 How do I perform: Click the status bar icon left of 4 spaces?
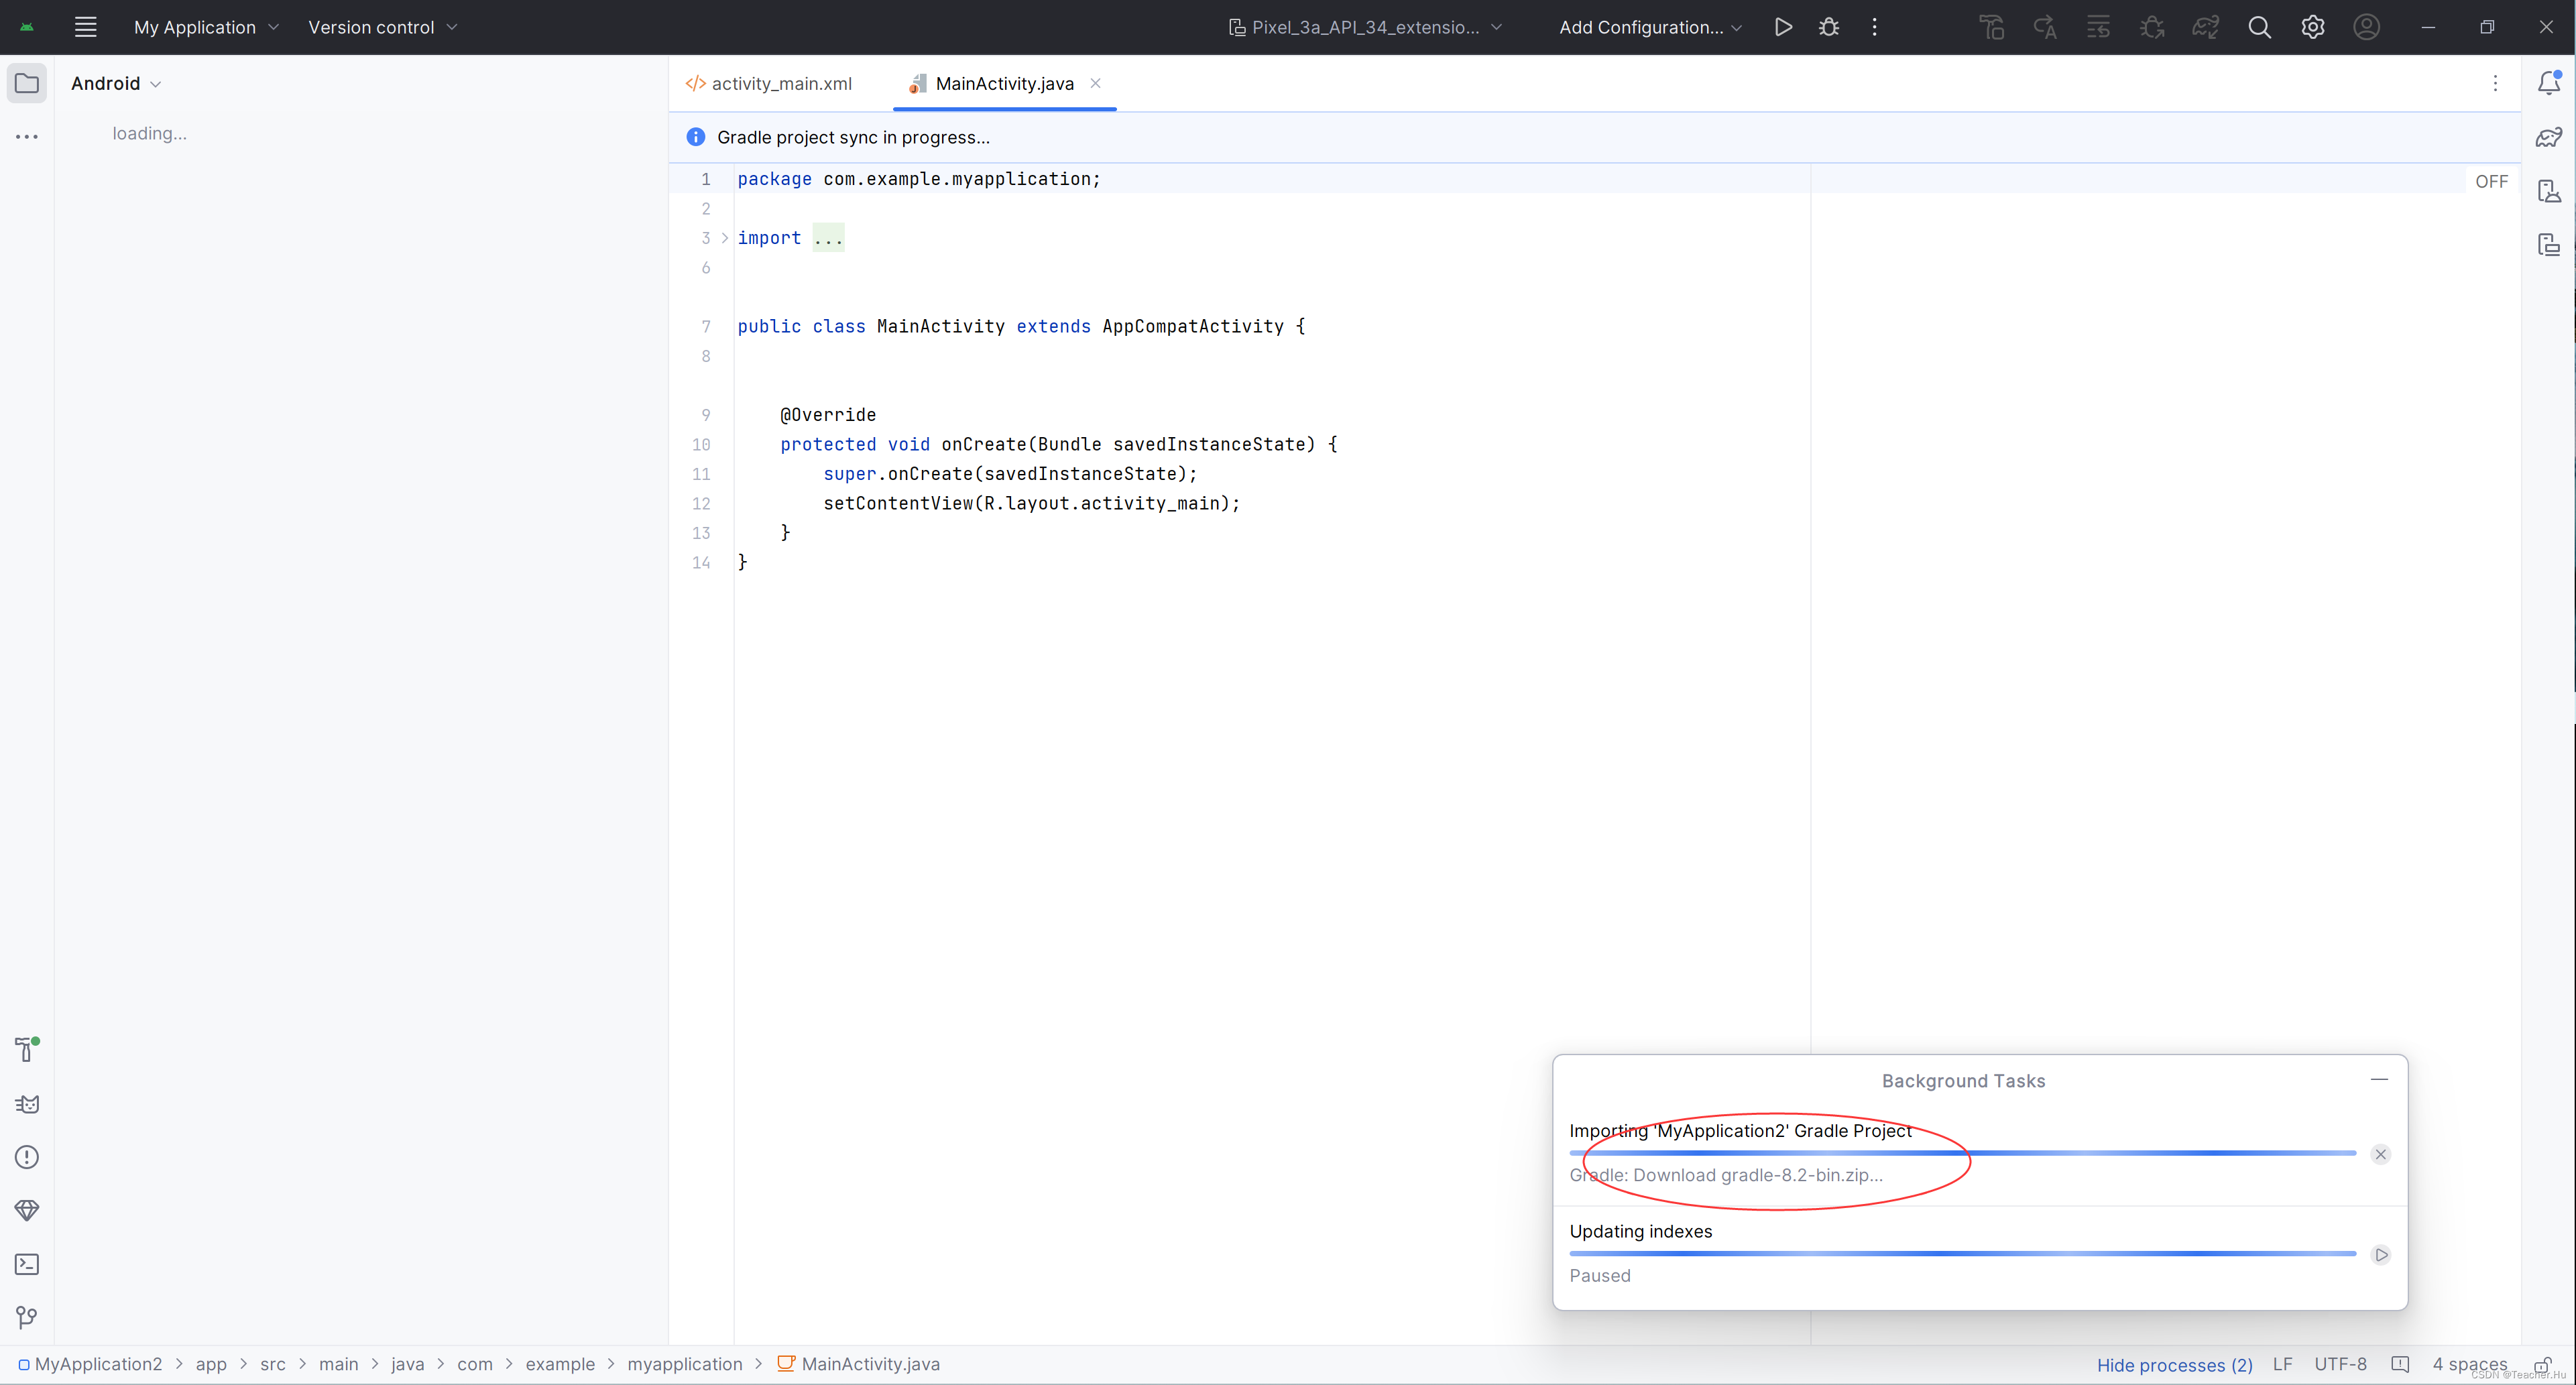pos(2400,1364)
